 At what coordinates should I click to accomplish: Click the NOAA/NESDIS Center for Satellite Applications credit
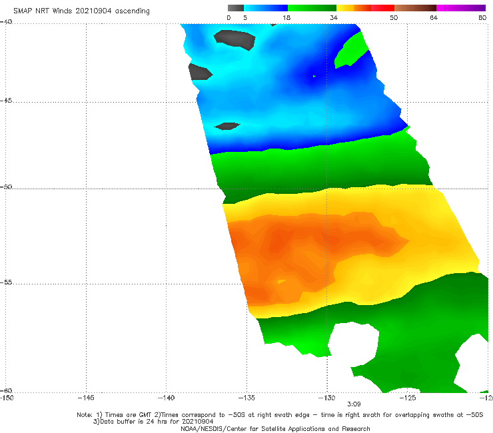click(x=275, y=428)
